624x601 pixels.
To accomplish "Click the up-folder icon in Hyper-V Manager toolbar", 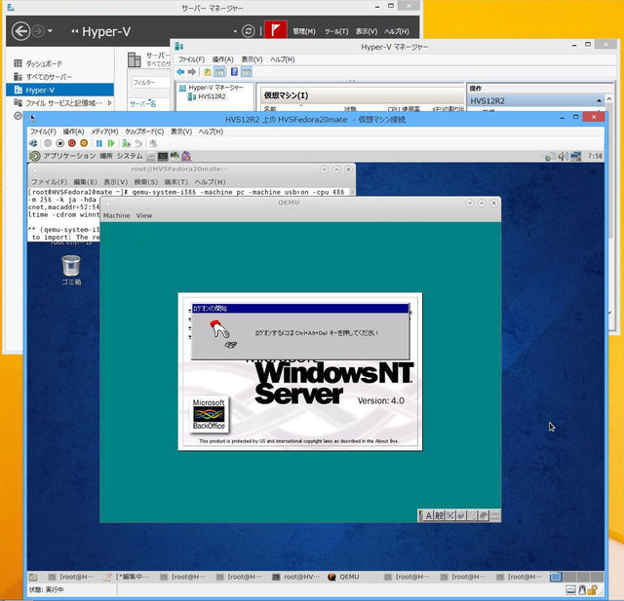I will [x=208, y=72].
